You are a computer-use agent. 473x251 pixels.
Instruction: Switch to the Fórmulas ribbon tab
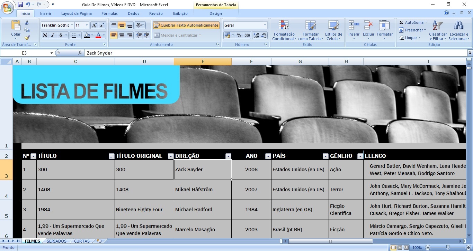click(109, 13)
